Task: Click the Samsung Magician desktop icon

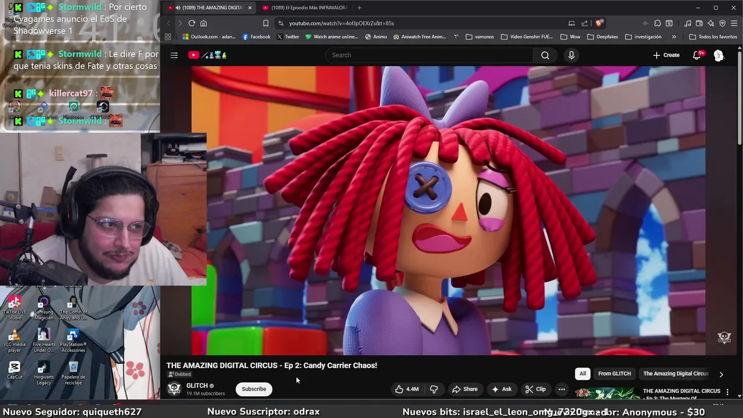Action: (44, 308)
